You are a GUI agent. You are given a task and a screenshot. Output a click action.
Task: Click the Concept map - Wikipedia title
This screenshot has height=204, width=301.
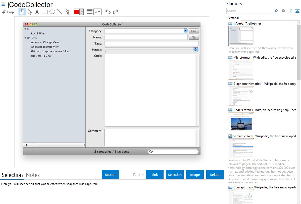(x=265, y=187)
